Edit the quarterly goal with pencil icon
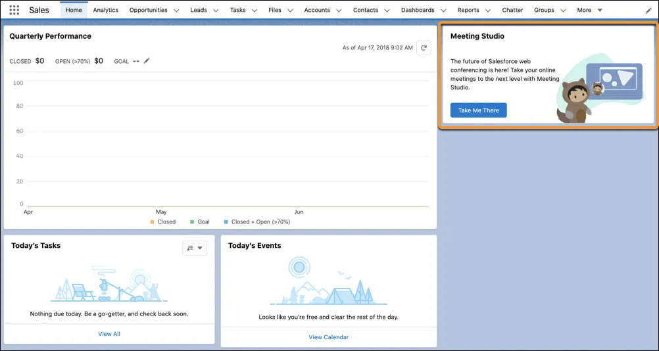This screenshot has width=659, height=351. pyautogui.click(x=147, y=61)
